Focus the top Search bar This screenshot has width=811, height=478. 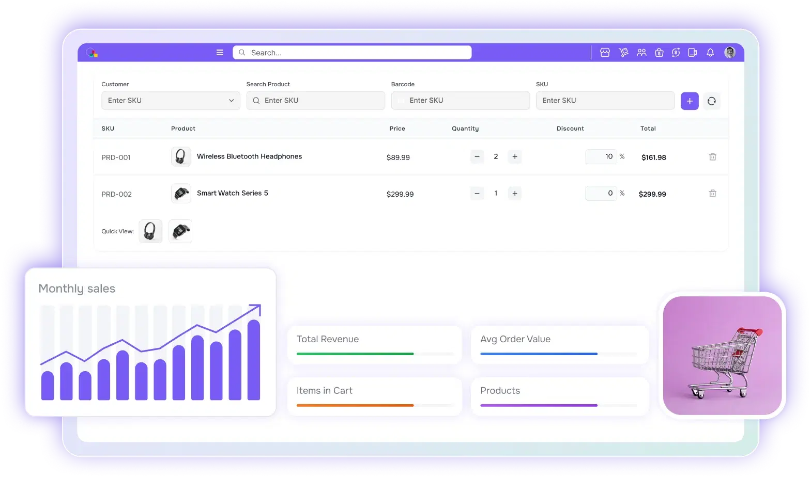point(357,53)
